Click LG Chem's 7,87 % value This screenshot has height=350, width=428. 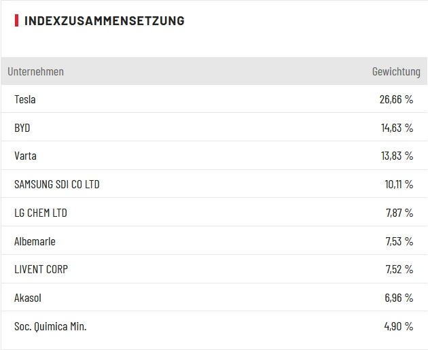click(399, 213)
